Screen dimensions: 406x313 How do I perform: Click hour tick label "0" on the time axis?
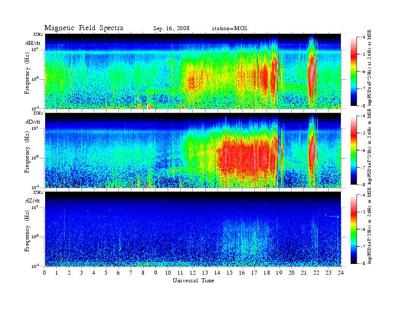(45, 273)
